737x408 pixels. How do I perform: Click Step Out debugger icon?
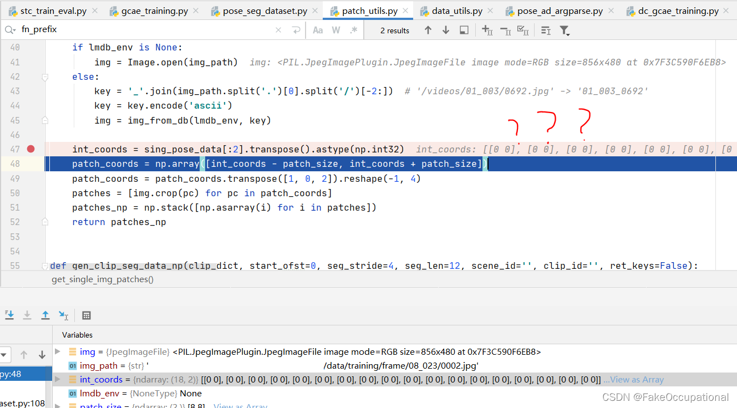pos(45,315)
